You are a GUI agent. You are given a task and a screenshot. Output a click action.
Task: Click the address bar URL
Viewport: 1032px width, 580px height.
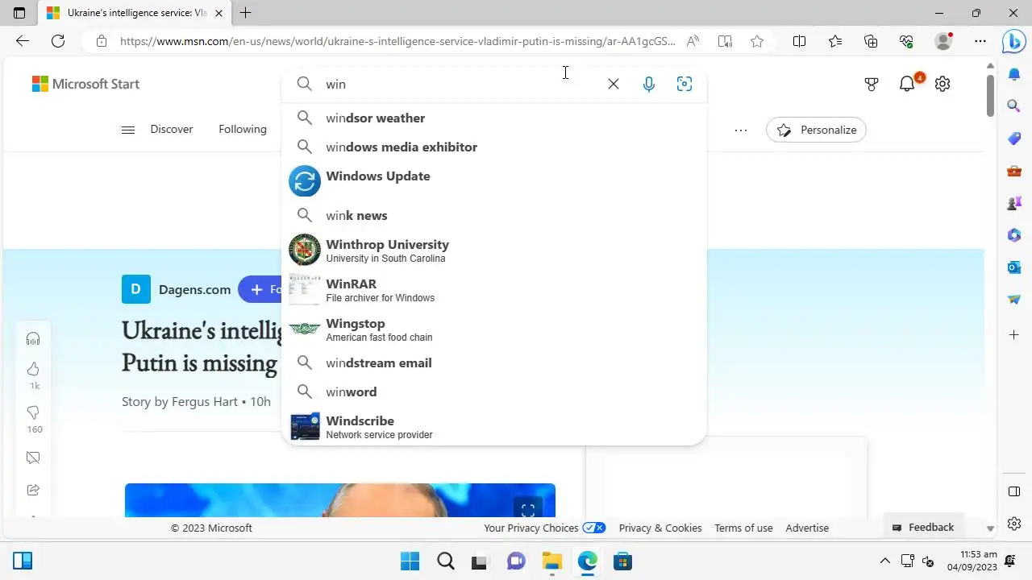click(398, 41)
